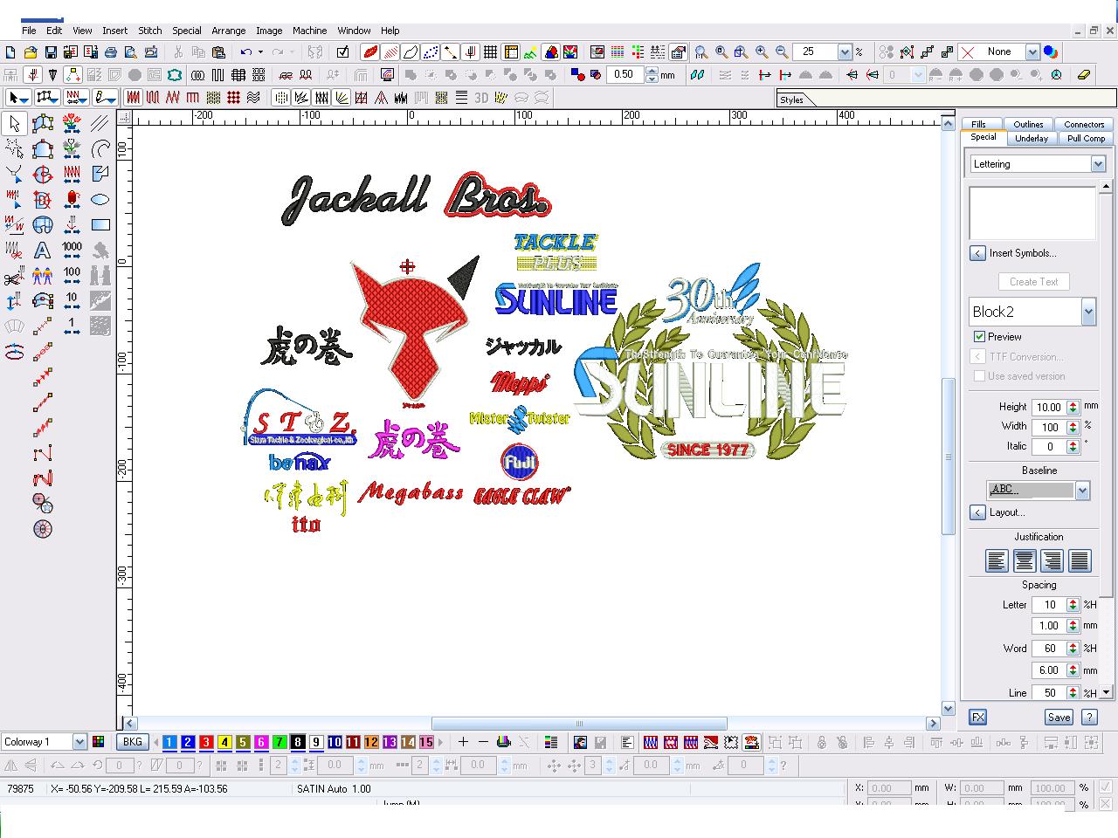
Task: Open the None fabric dropdown in toolbar
Action: coord(1032,52)
